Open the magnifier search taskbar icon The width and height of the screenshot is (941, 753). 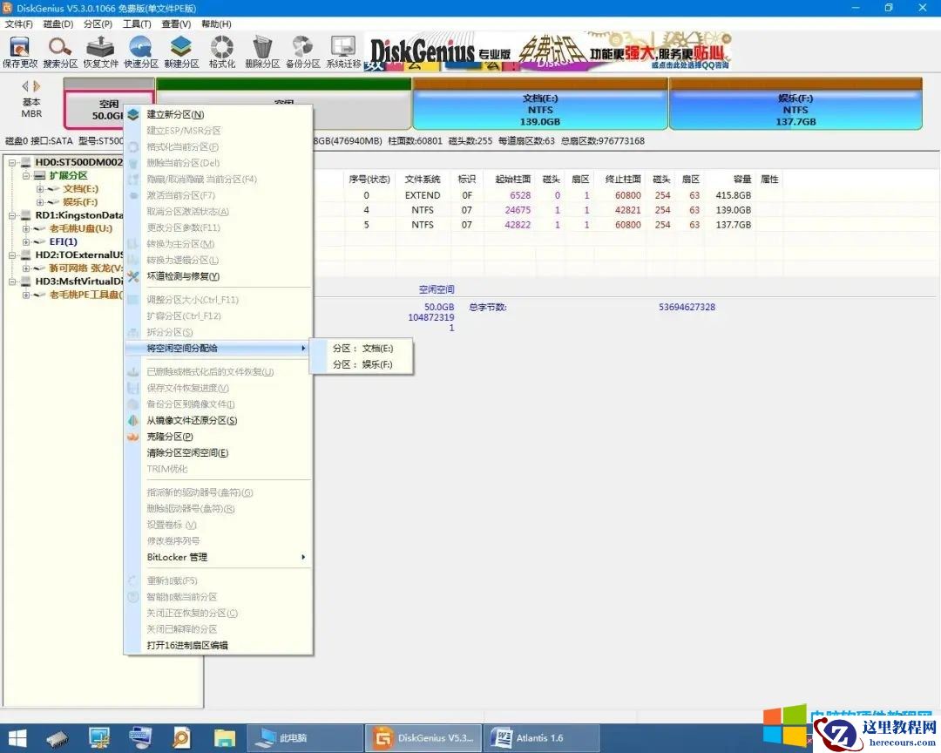181,738
